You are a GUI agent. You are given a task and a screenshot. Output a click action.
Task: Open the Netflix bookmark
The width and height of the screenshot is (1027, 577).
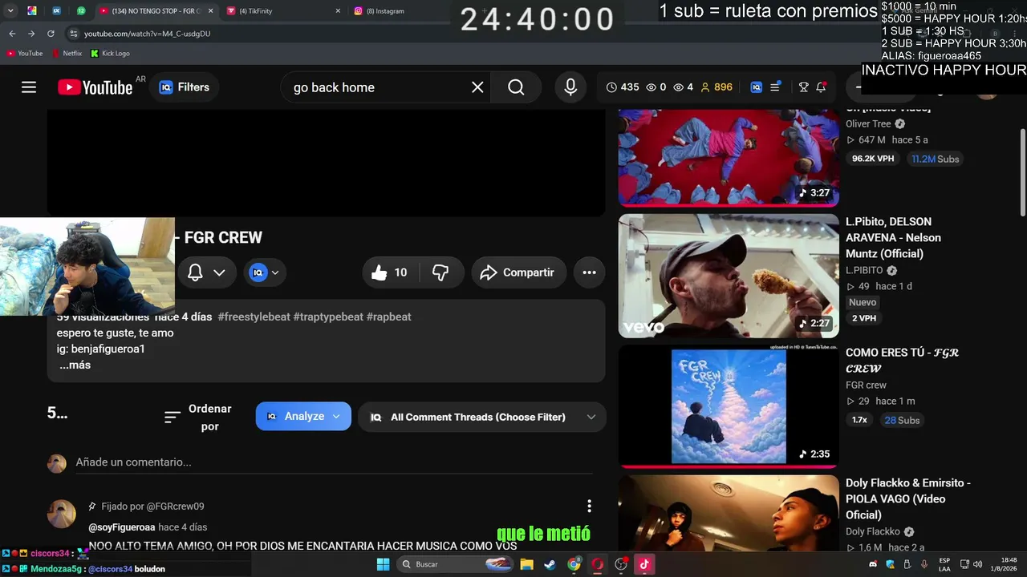coord(67,54)
